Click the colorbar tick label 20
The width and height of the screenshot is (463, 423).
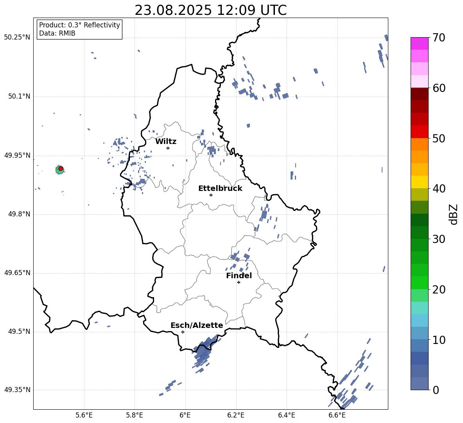(439, 290)
